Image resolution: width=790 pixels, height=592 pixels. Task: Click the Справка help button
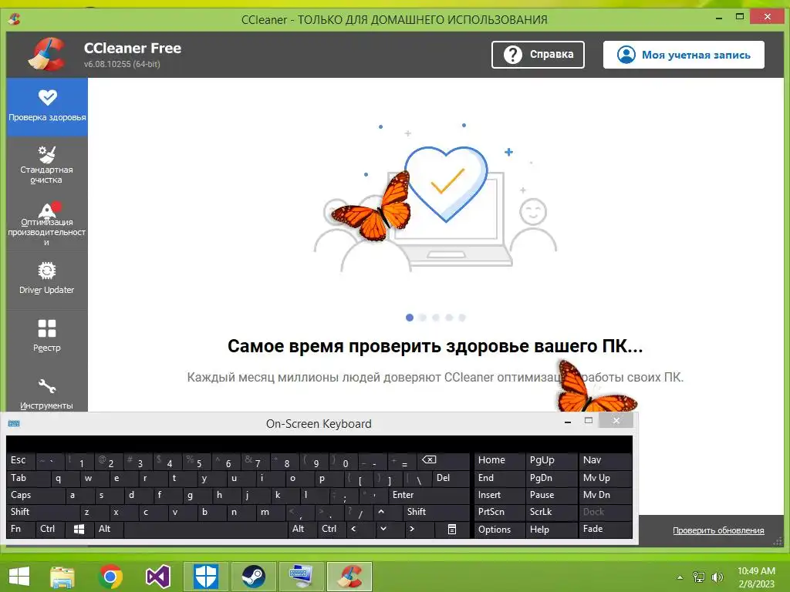538,55
